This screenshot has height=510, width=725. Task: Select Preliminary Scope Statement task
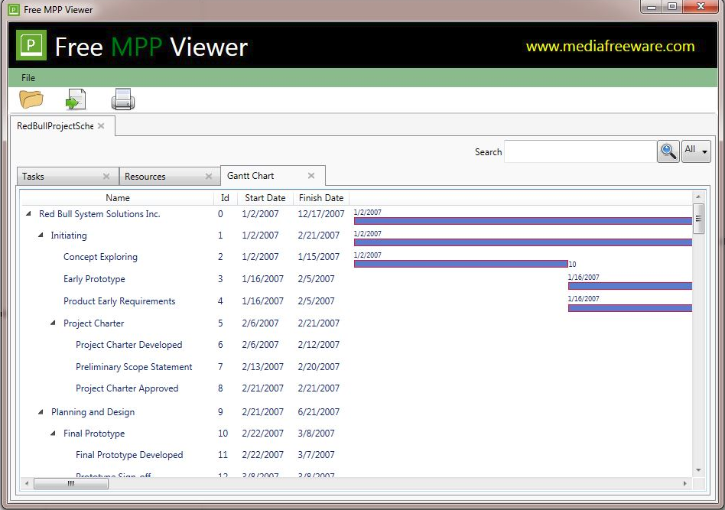tap(134, 367)
